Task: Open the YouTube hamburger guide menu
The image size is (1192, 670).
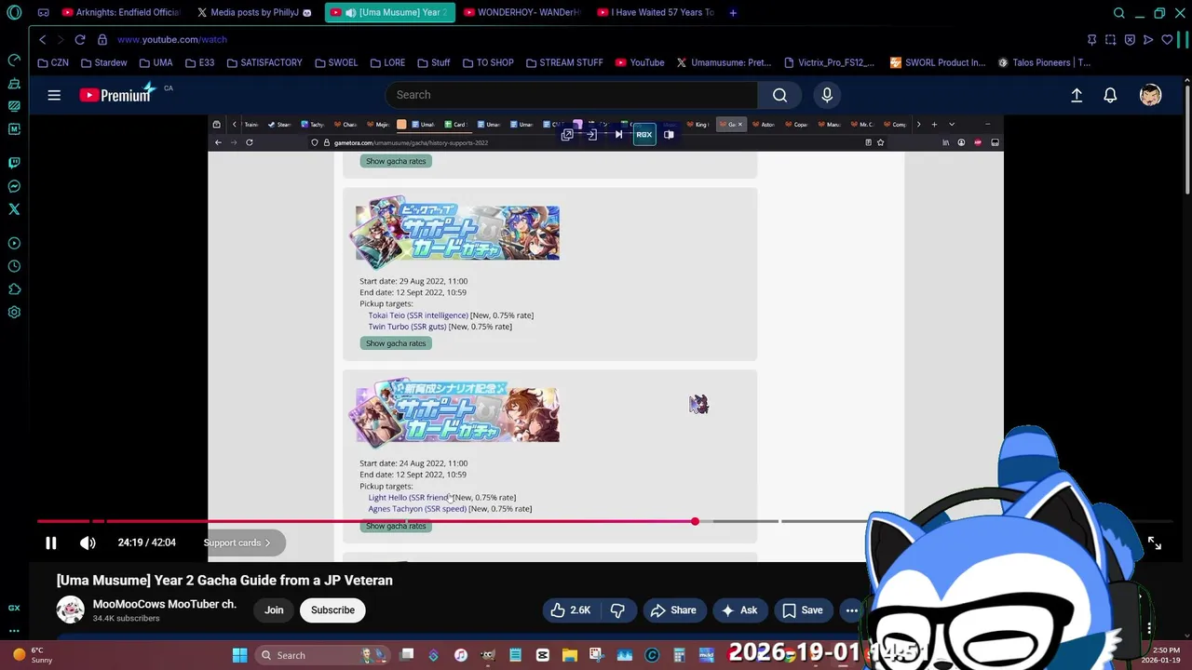Action: (x=54, y=95)
